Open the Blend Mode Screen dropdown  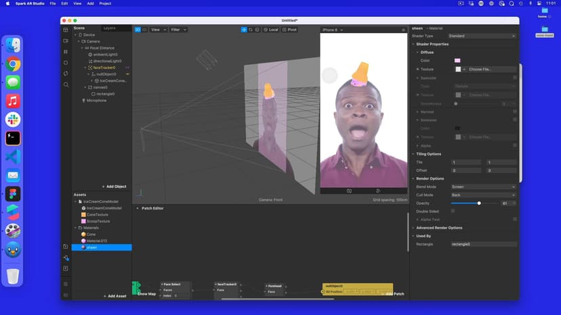[483, 187]
